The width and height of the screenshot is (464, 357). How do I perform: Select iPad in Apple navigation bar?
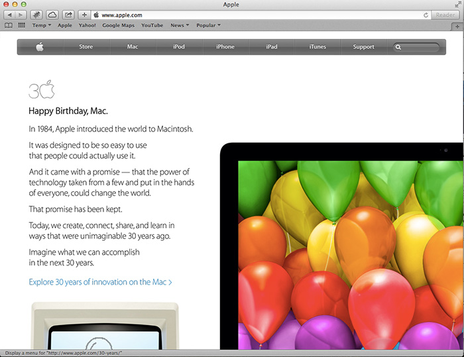tap(272, 47)
